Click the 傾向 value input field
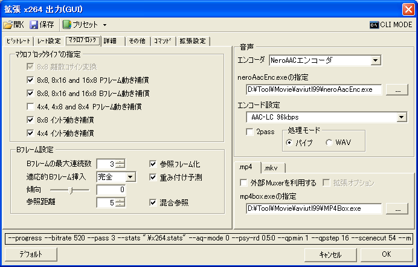This screenshot has height=267, width=418. (111, 190)
